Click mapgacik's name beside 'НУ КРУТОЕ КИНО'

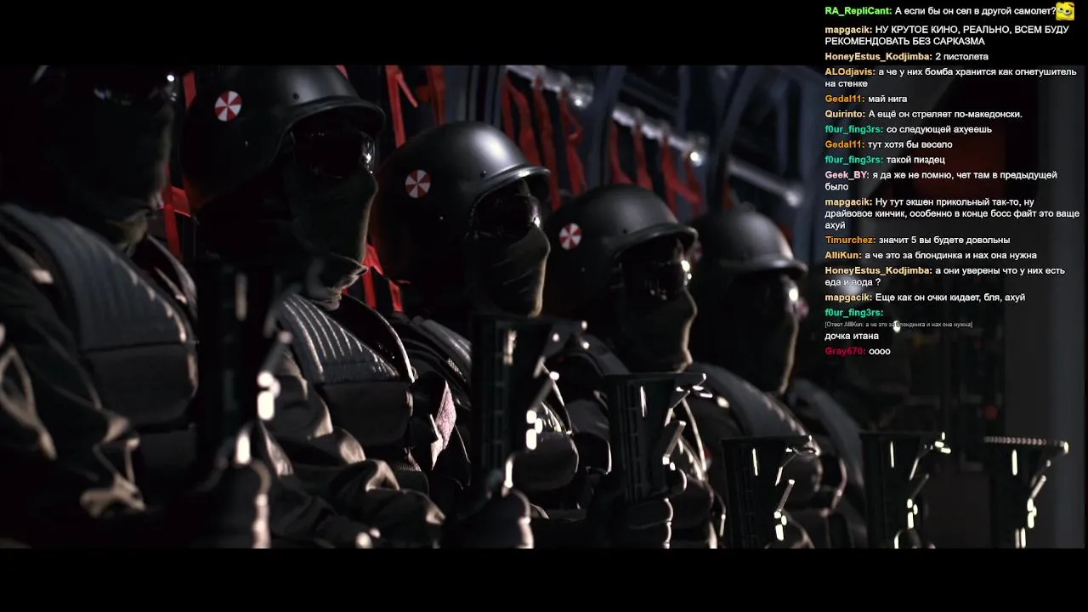click(848, 30)
